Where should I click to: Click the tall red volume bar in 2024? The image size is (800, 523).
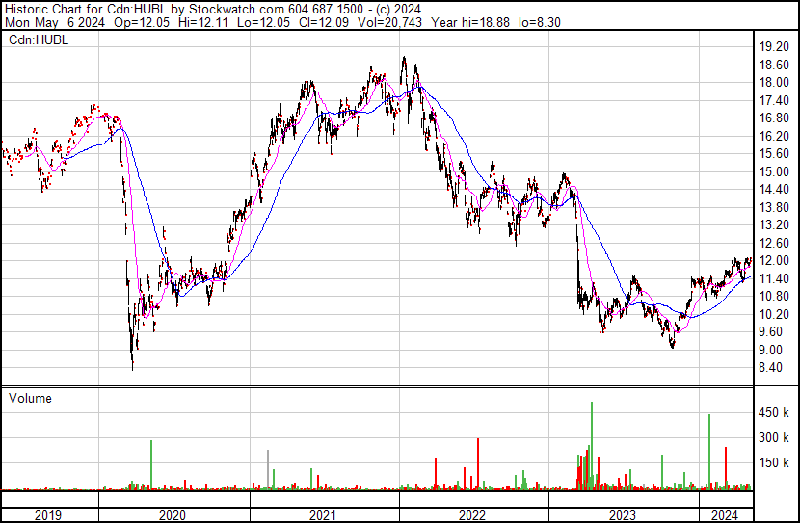pyautogui.click(x=726, y=468)
